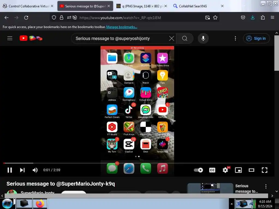Open recommended video three-dot options
279x209 pixels.
tap(266, 186)
